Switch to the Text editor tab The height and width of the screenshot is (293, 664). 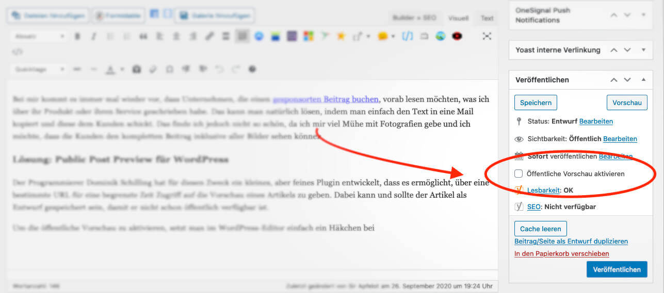point(487,18)
